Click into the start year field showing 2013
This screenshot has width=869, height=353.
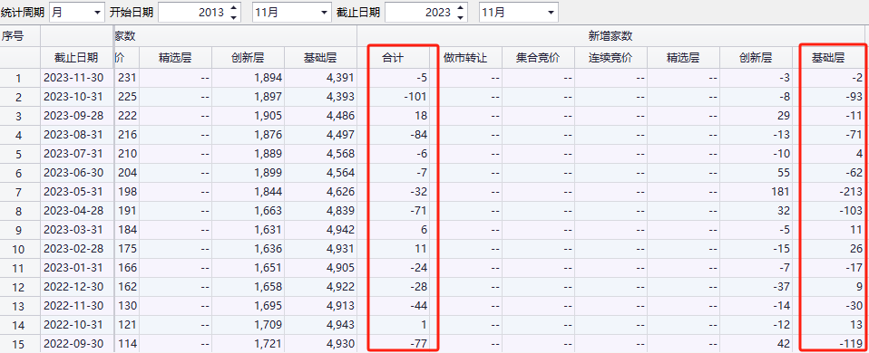(x=193, y=12)
